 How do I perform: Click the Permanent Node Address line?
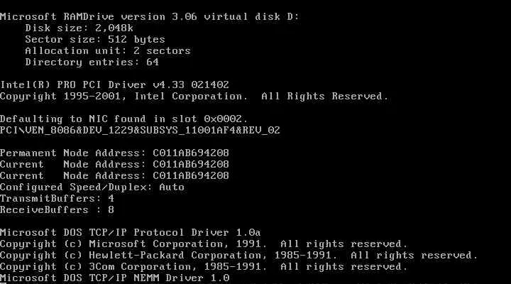pos(114,153)
